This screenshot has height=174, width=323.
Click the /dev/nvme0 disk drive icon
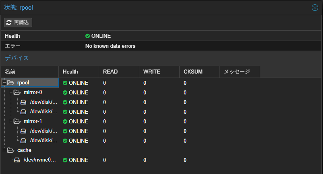coord(17,160)
